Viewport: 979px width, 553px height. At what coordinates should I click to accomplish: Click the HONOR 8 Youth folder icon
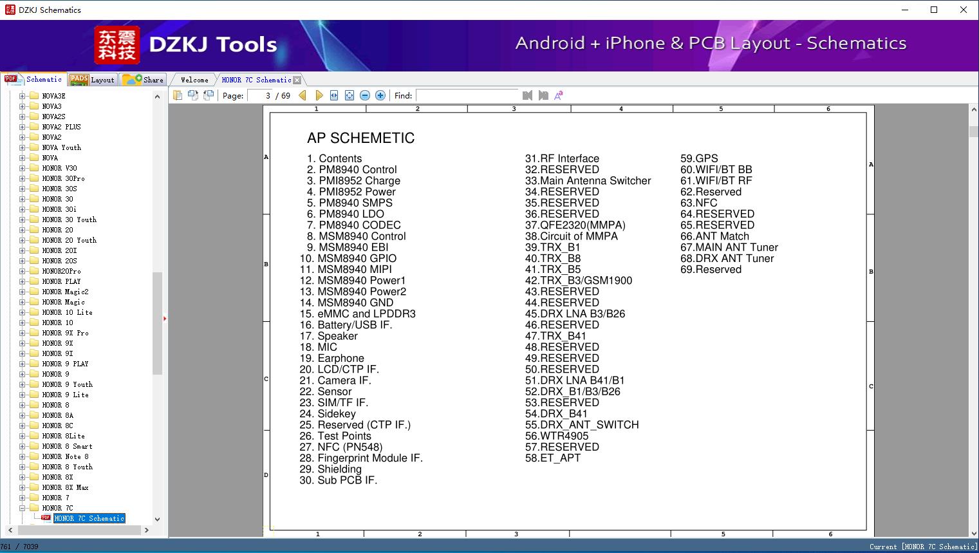coord(34,467)
